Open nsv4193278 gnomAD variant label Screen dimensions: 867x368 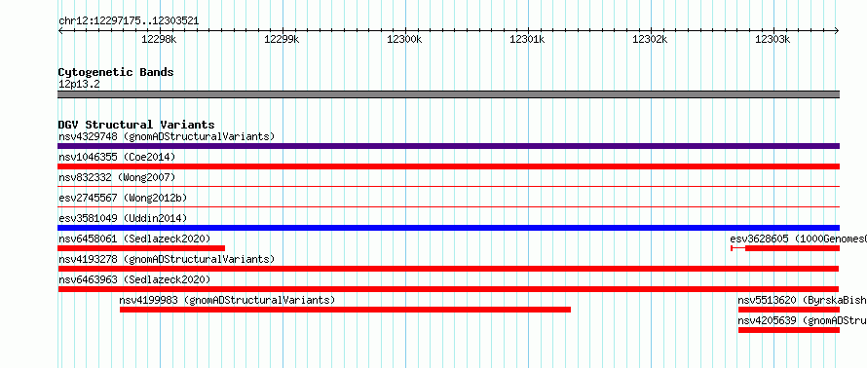[167, 259]
